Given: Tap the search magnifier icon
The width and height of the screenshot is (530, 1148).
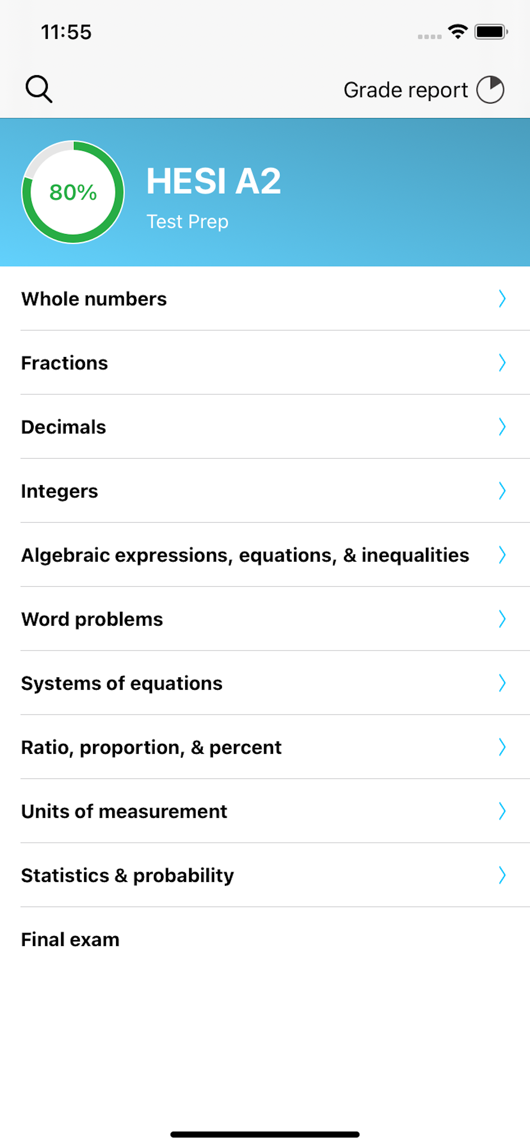Looking at the screenshot, I should 40,89.
